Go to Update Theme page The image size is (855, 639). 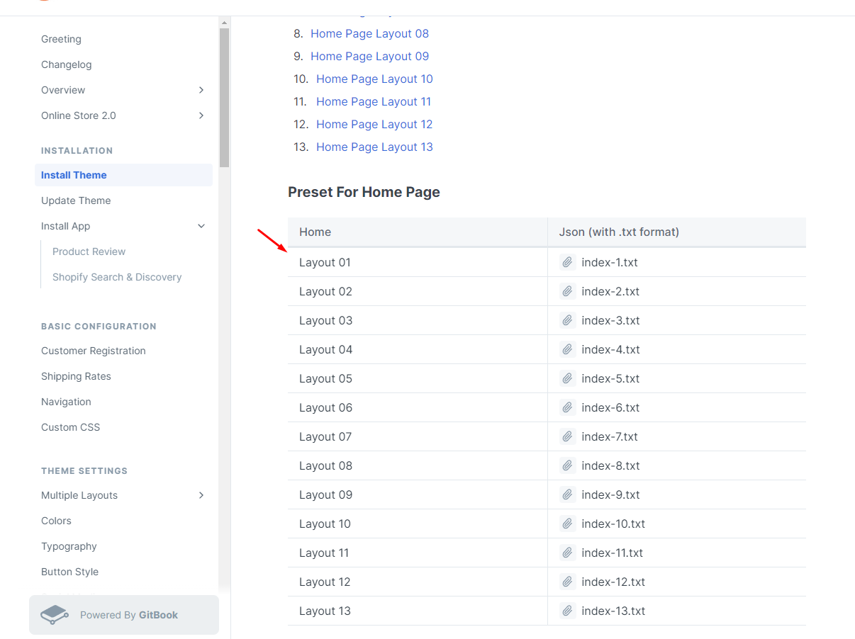tap(76, 200)
